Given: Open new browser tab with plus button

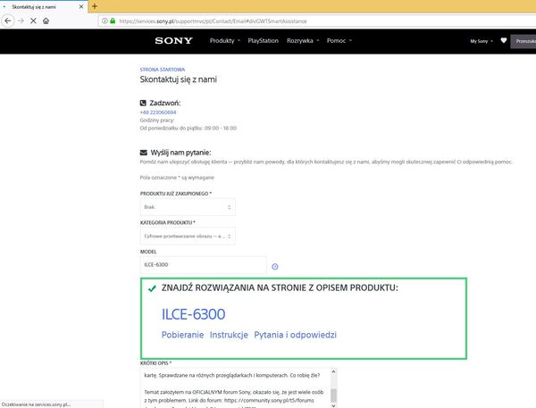Looking at the screenshot, I should [x=95, y=6].
